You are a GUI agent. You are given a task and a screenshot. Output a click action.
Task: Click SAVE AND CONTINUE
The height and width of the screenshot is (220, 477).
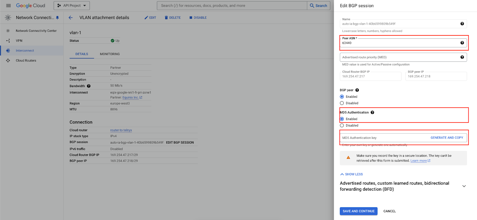pos(359,211)
